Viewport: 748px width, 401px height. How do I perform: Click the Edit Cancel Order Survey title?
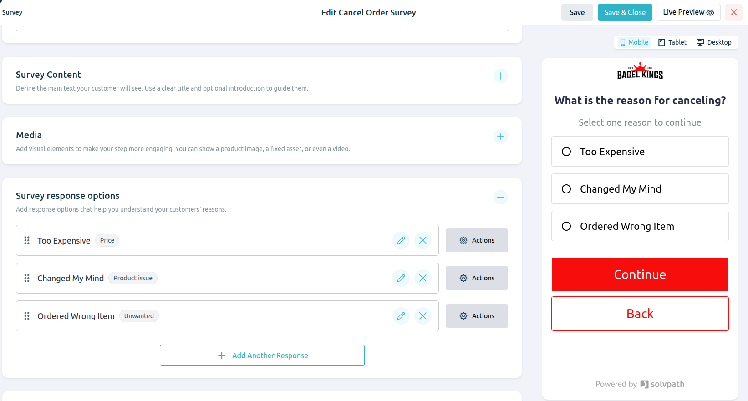369,12
